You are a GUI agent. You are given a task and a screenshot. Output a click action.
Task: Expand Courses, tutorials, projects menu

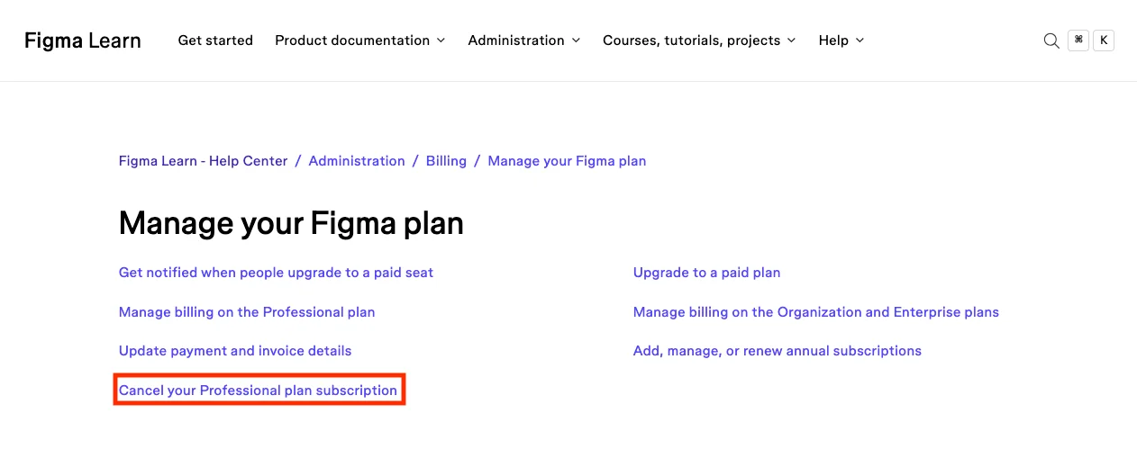coord(699,40)
